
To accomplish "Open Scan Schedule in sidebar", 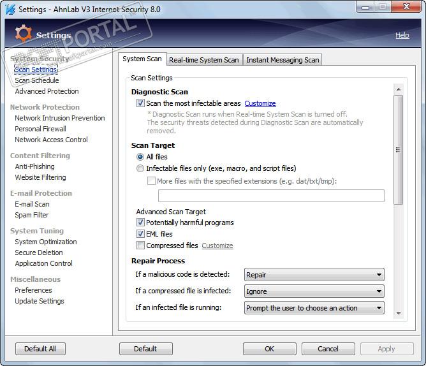I will 37,80.
